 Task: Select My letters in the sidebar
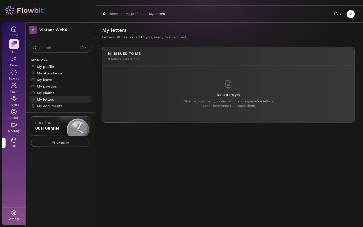60,99
